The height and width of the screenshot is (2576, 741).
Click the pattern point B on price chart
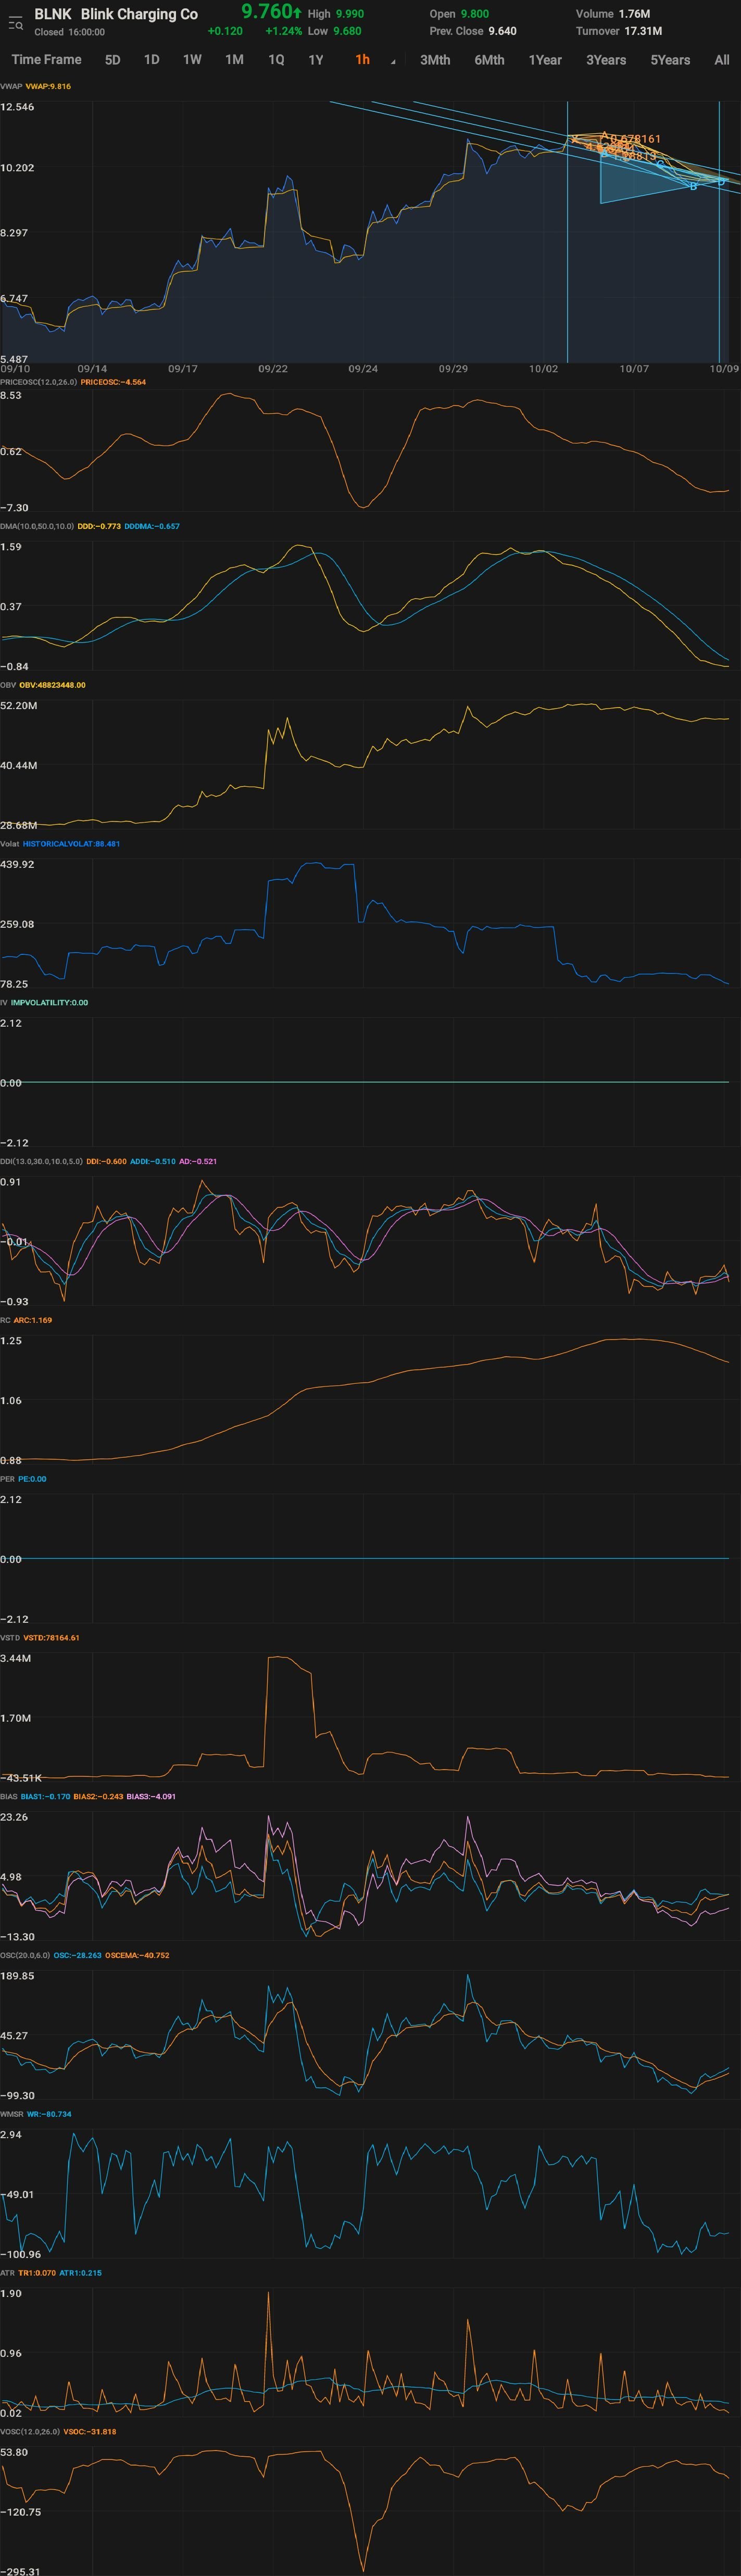(x=693, y=186)
